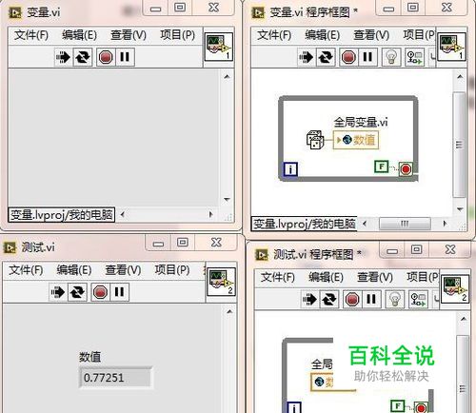The height and width of the screenshot is (413, 476).
Task: Click Abort button in 变量.vi 程序框图 window
Action: (x=348, y=57)
